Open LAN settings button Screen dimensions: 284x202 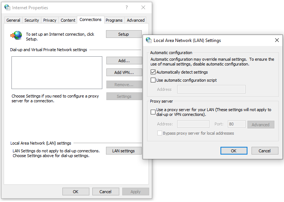coord(124,151)
